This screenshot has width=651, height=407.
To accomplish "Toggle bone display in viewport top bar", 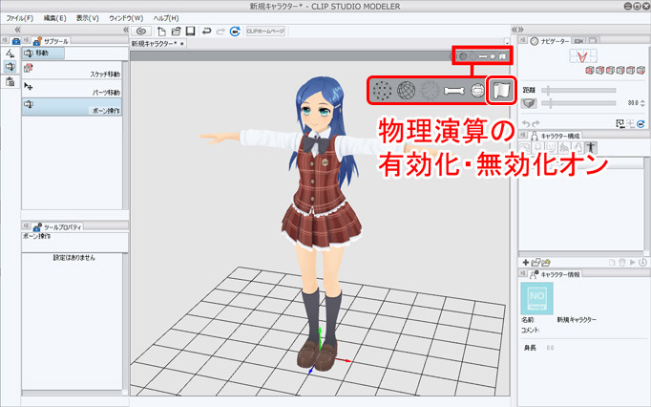I will [x=482, y=56].
